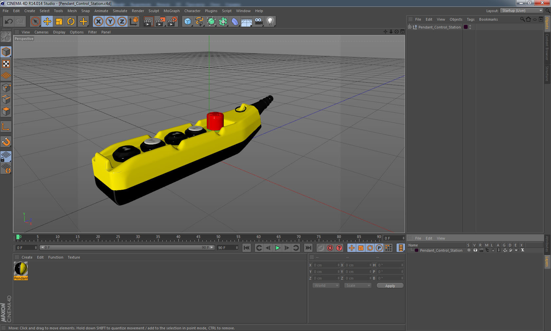551x331 pixels.
Task: Open the render to Picture Viewer options
Action: pyautogui.click(x=160, y=22)
